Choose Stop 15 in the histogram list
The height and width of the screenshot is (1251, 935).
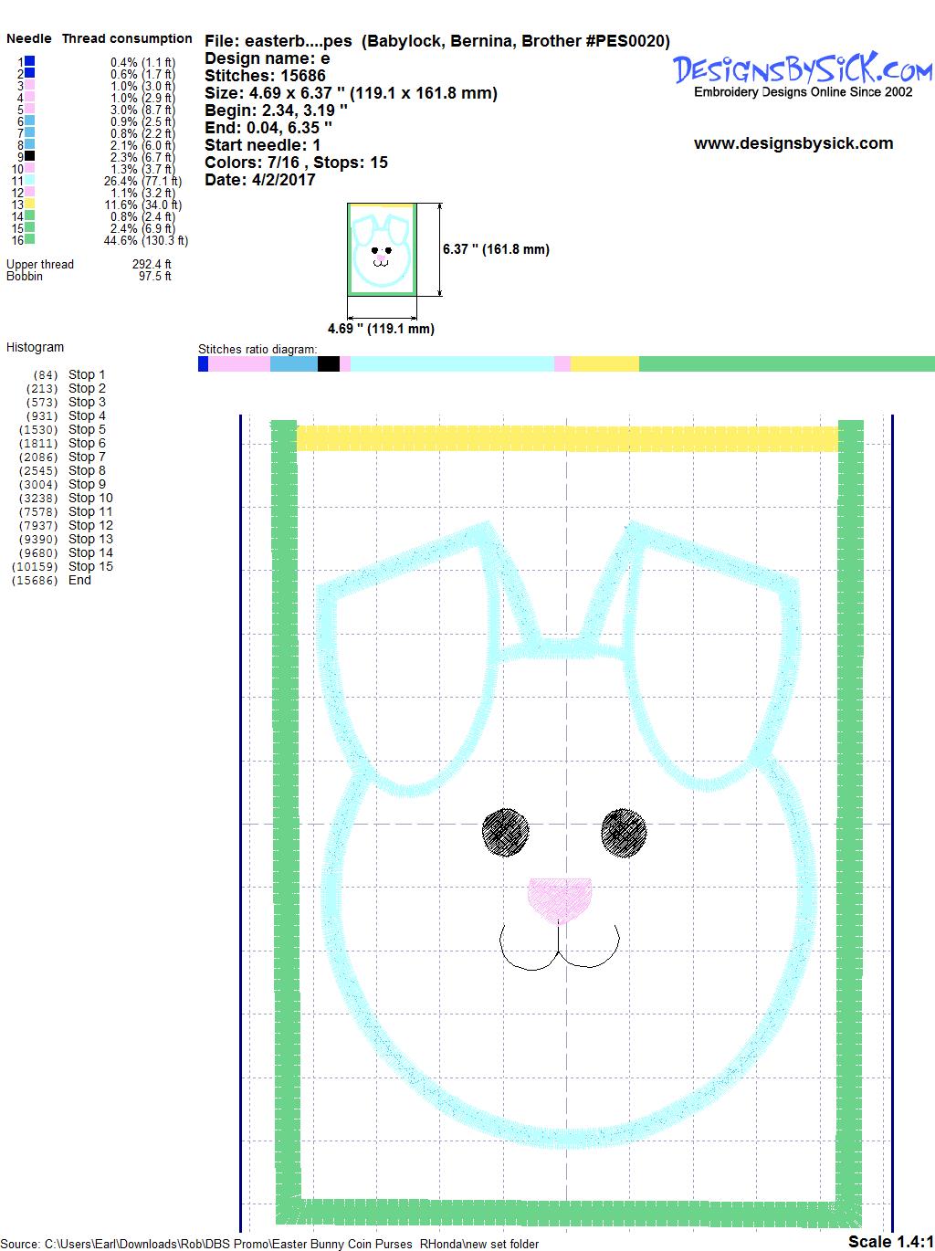tap(90, 566)
